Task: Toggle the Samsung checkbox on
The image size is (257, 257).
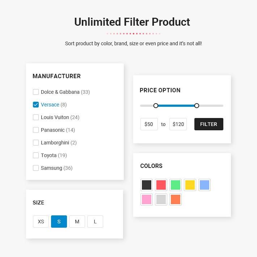Action: tap(36, 168)
